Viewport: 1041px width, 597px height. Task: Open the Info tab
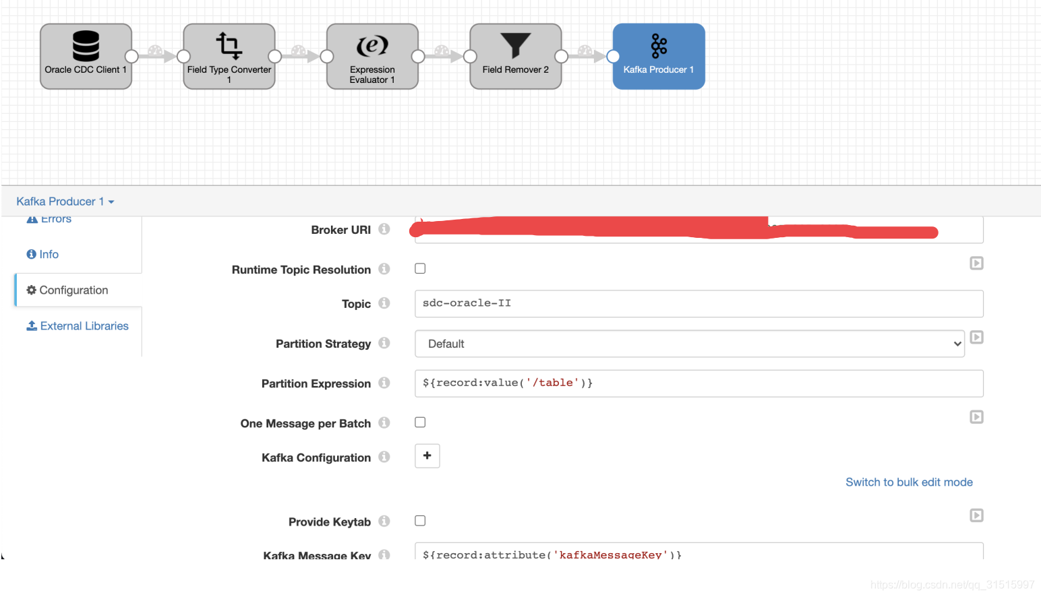coord(42,254)
